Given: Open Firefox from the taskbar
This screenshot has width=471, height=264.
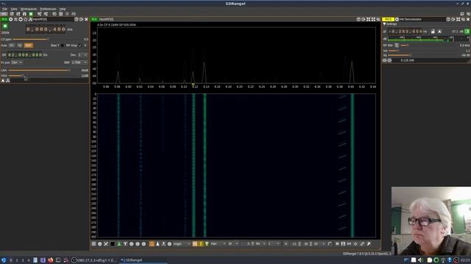Looking at the screenshot, I should click(51, 260).
